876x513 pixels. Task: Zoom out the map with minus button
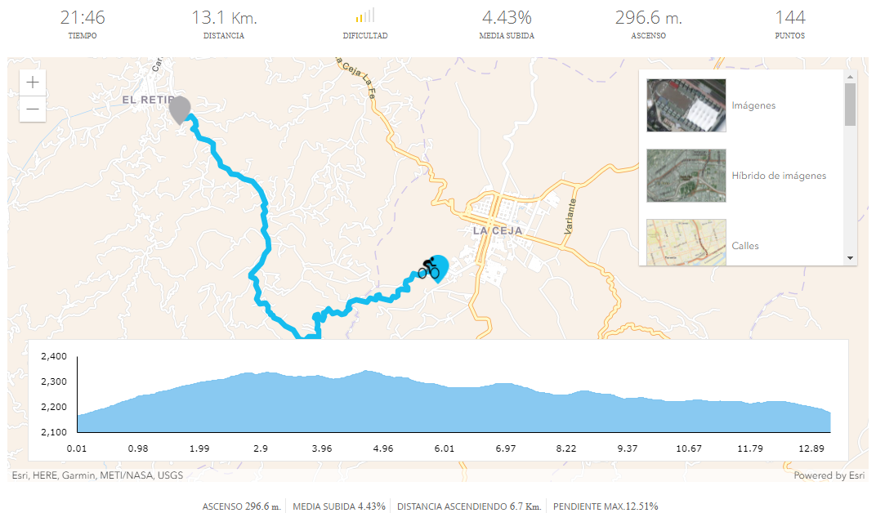[x=33, y=109]
